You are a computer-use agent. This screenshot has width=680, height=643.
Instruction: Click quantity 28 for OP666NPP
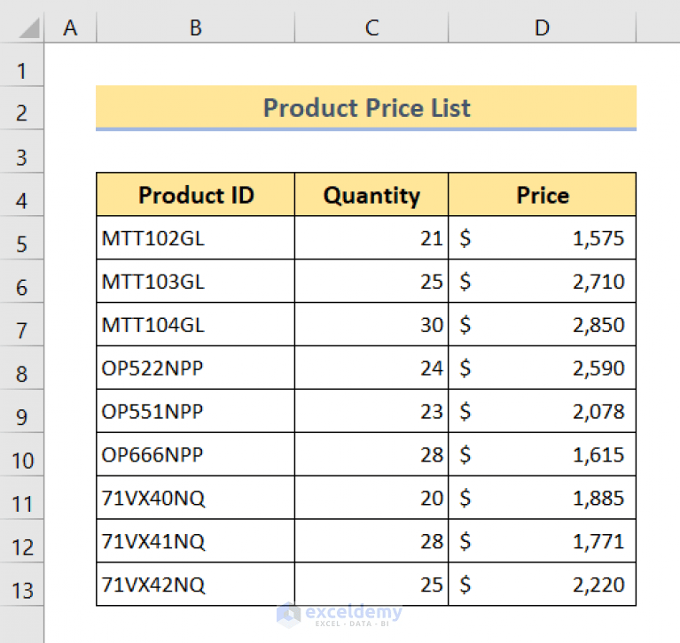(x=371, y=454)
